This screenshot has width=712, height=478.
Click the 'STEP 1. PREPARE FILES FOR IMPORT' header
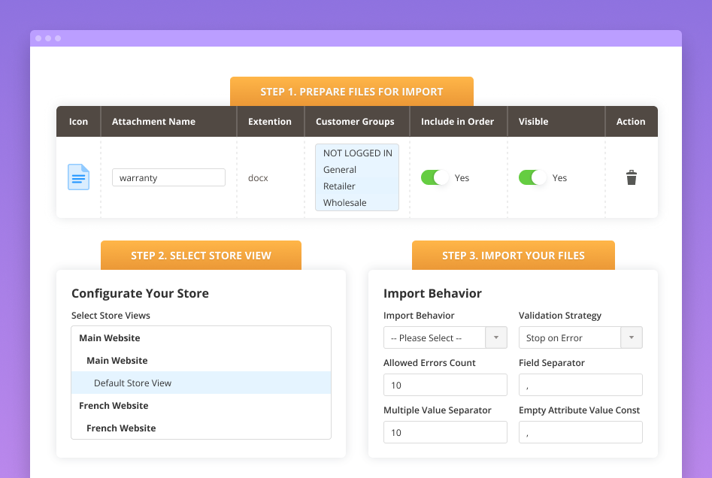[351, 91]
